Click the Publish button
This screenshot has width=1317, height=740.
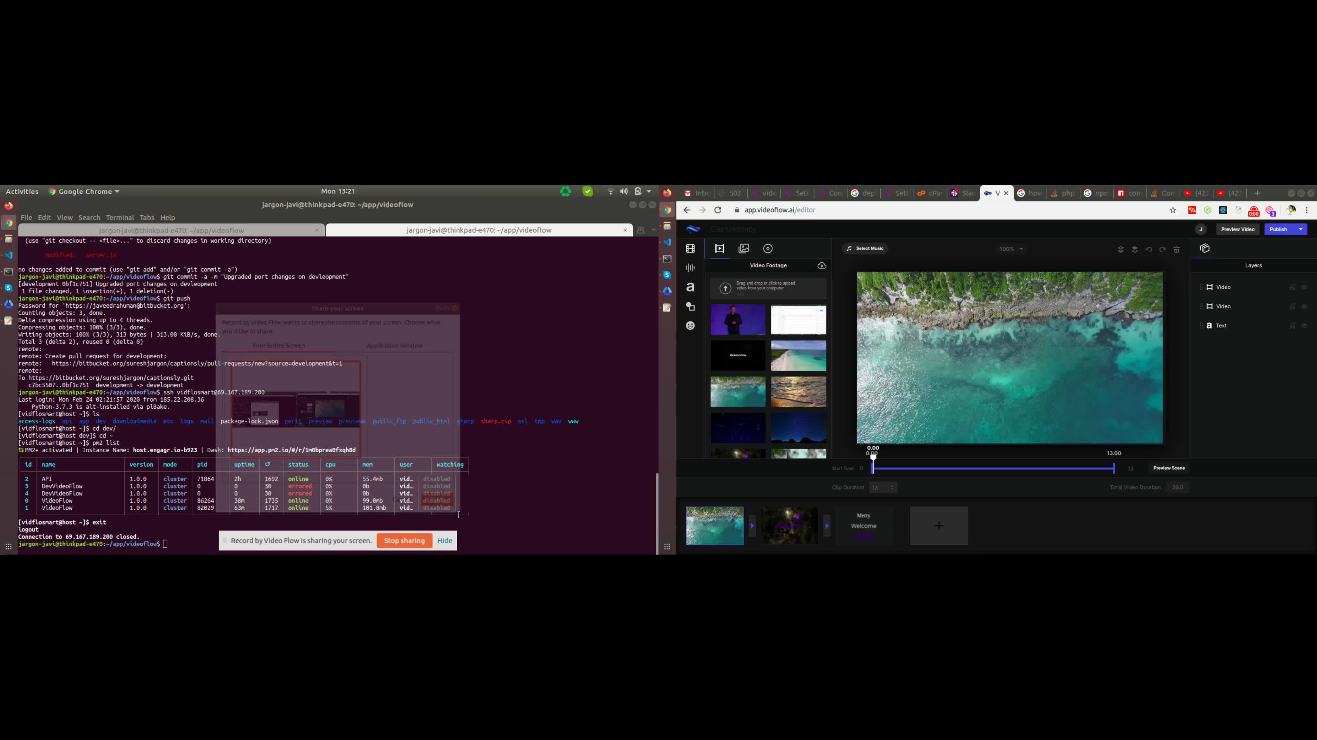[x=1278, y=229]
